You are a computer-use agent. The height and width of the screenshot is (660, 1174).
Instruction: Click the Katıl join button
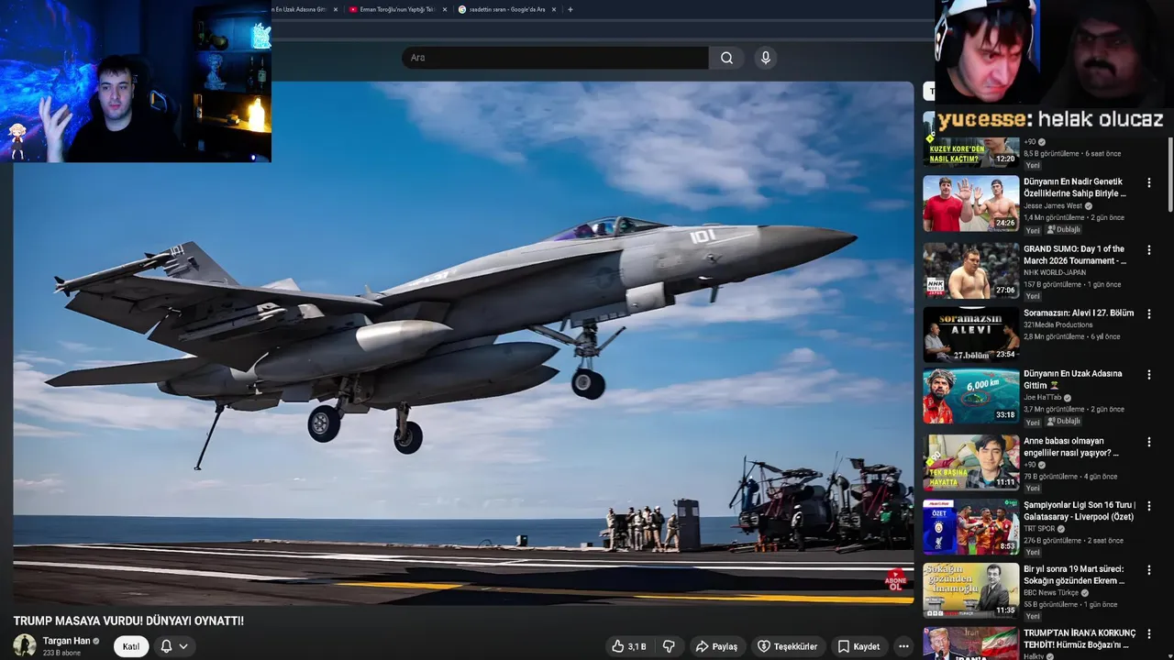[x=131, y=646]
